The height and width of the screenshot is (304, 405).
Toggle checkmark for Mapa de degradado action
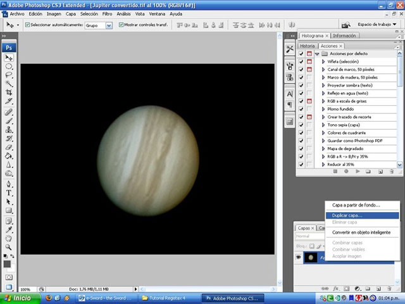pos(301,149)
